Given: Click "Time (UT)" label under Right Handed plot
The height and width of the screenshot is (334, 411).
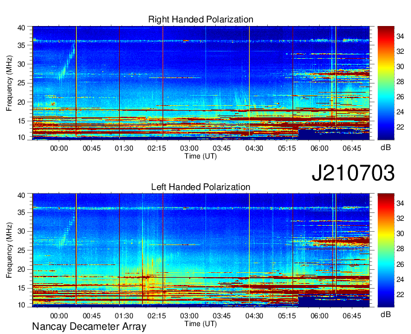Looking at the screenshot, I should [x=201, y=156].
